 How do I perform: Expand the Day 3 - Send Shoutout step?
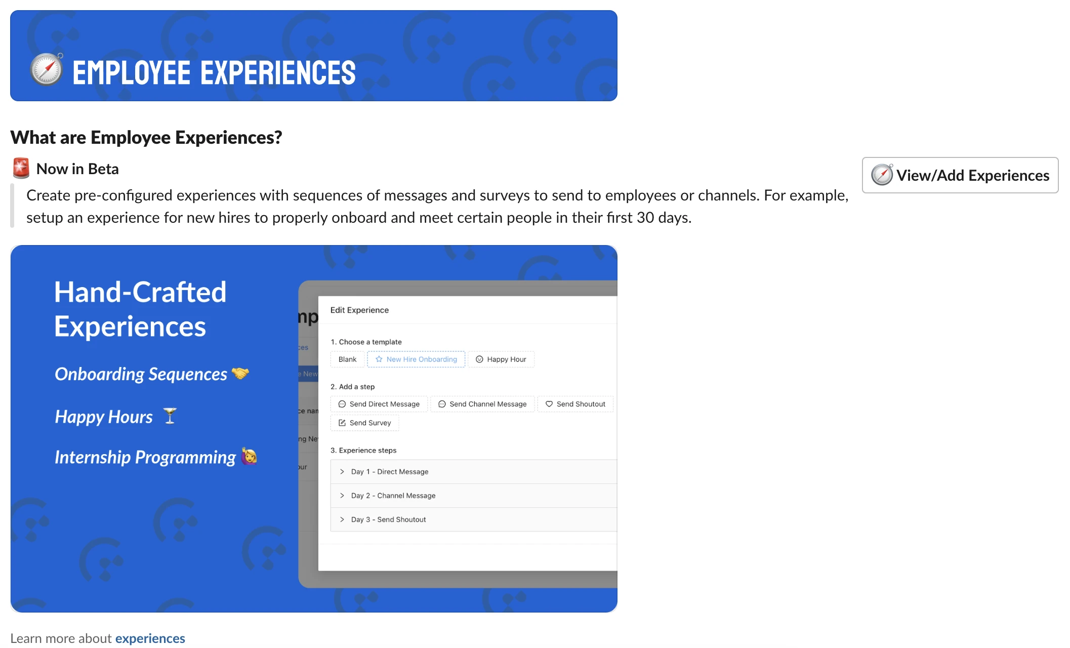point(342,519)
